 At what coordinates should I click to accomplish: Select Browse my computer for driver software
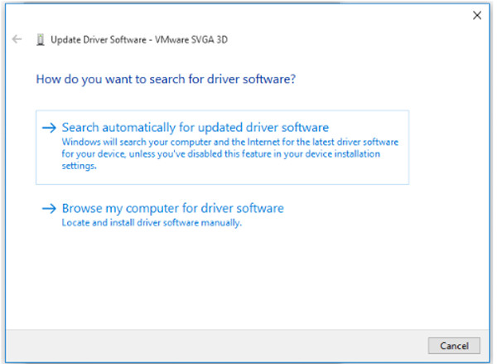[x=173, y=209]
